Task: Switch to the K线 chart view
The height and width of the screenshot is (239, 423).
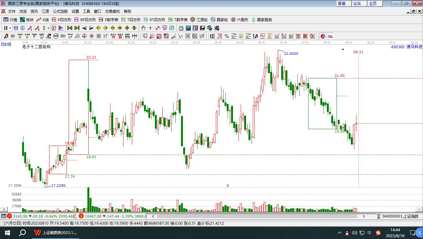Action: tap(43, 20)
